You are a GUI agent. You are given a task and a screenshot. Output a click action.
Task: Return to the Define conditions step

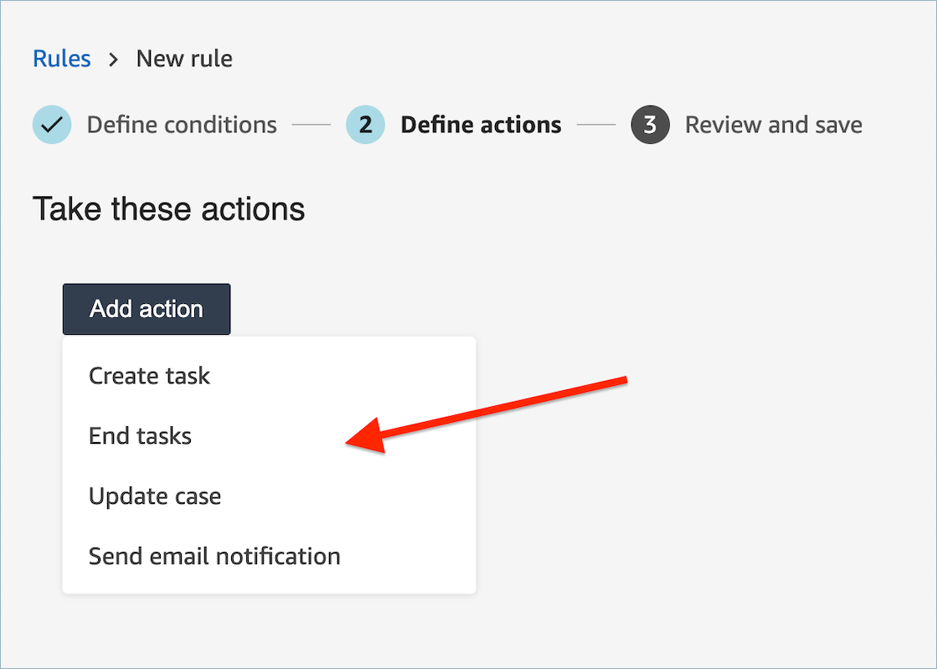181,124
